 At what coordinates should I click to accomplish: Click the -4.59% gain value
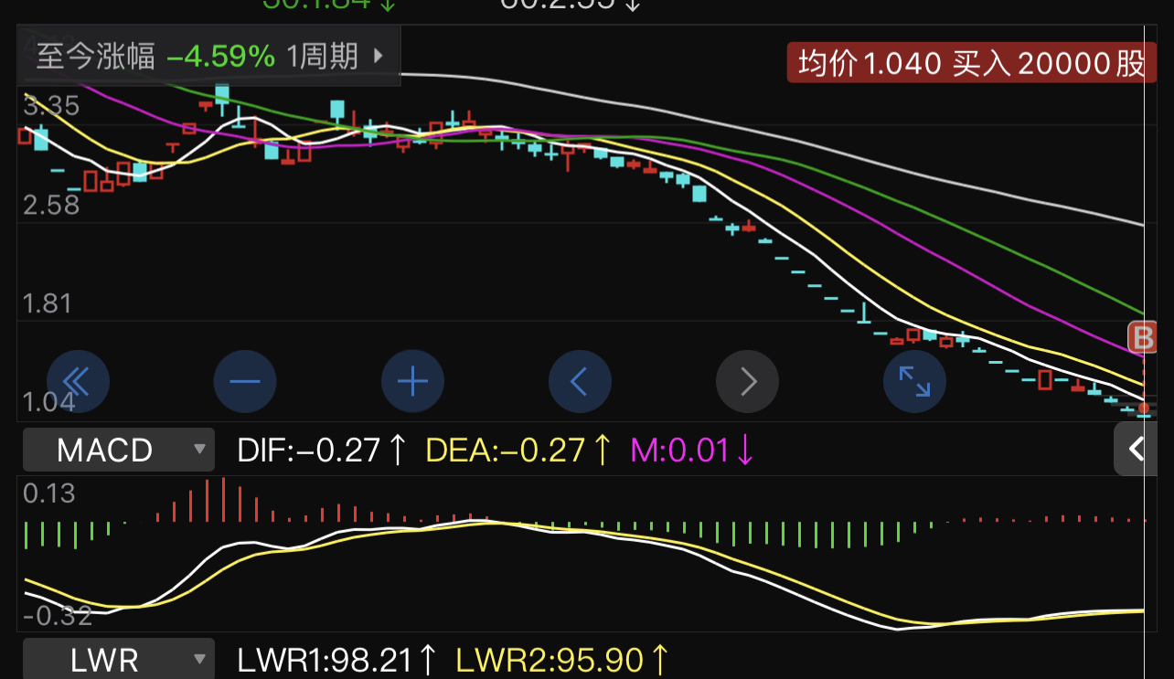pyautogui.click(x=220, y=57)
